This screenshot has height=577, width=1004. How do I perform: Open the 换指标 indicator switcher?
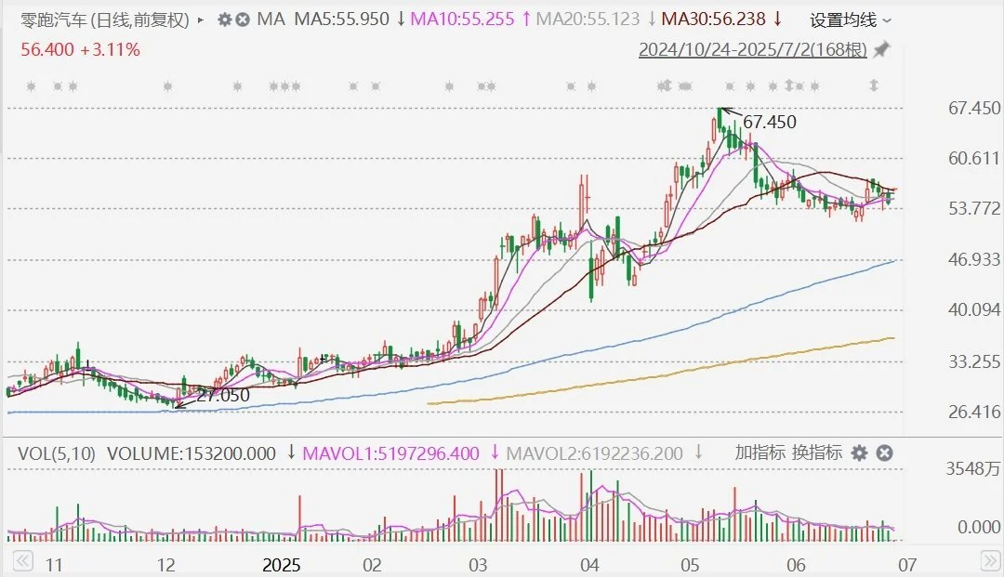coord(817,453)
